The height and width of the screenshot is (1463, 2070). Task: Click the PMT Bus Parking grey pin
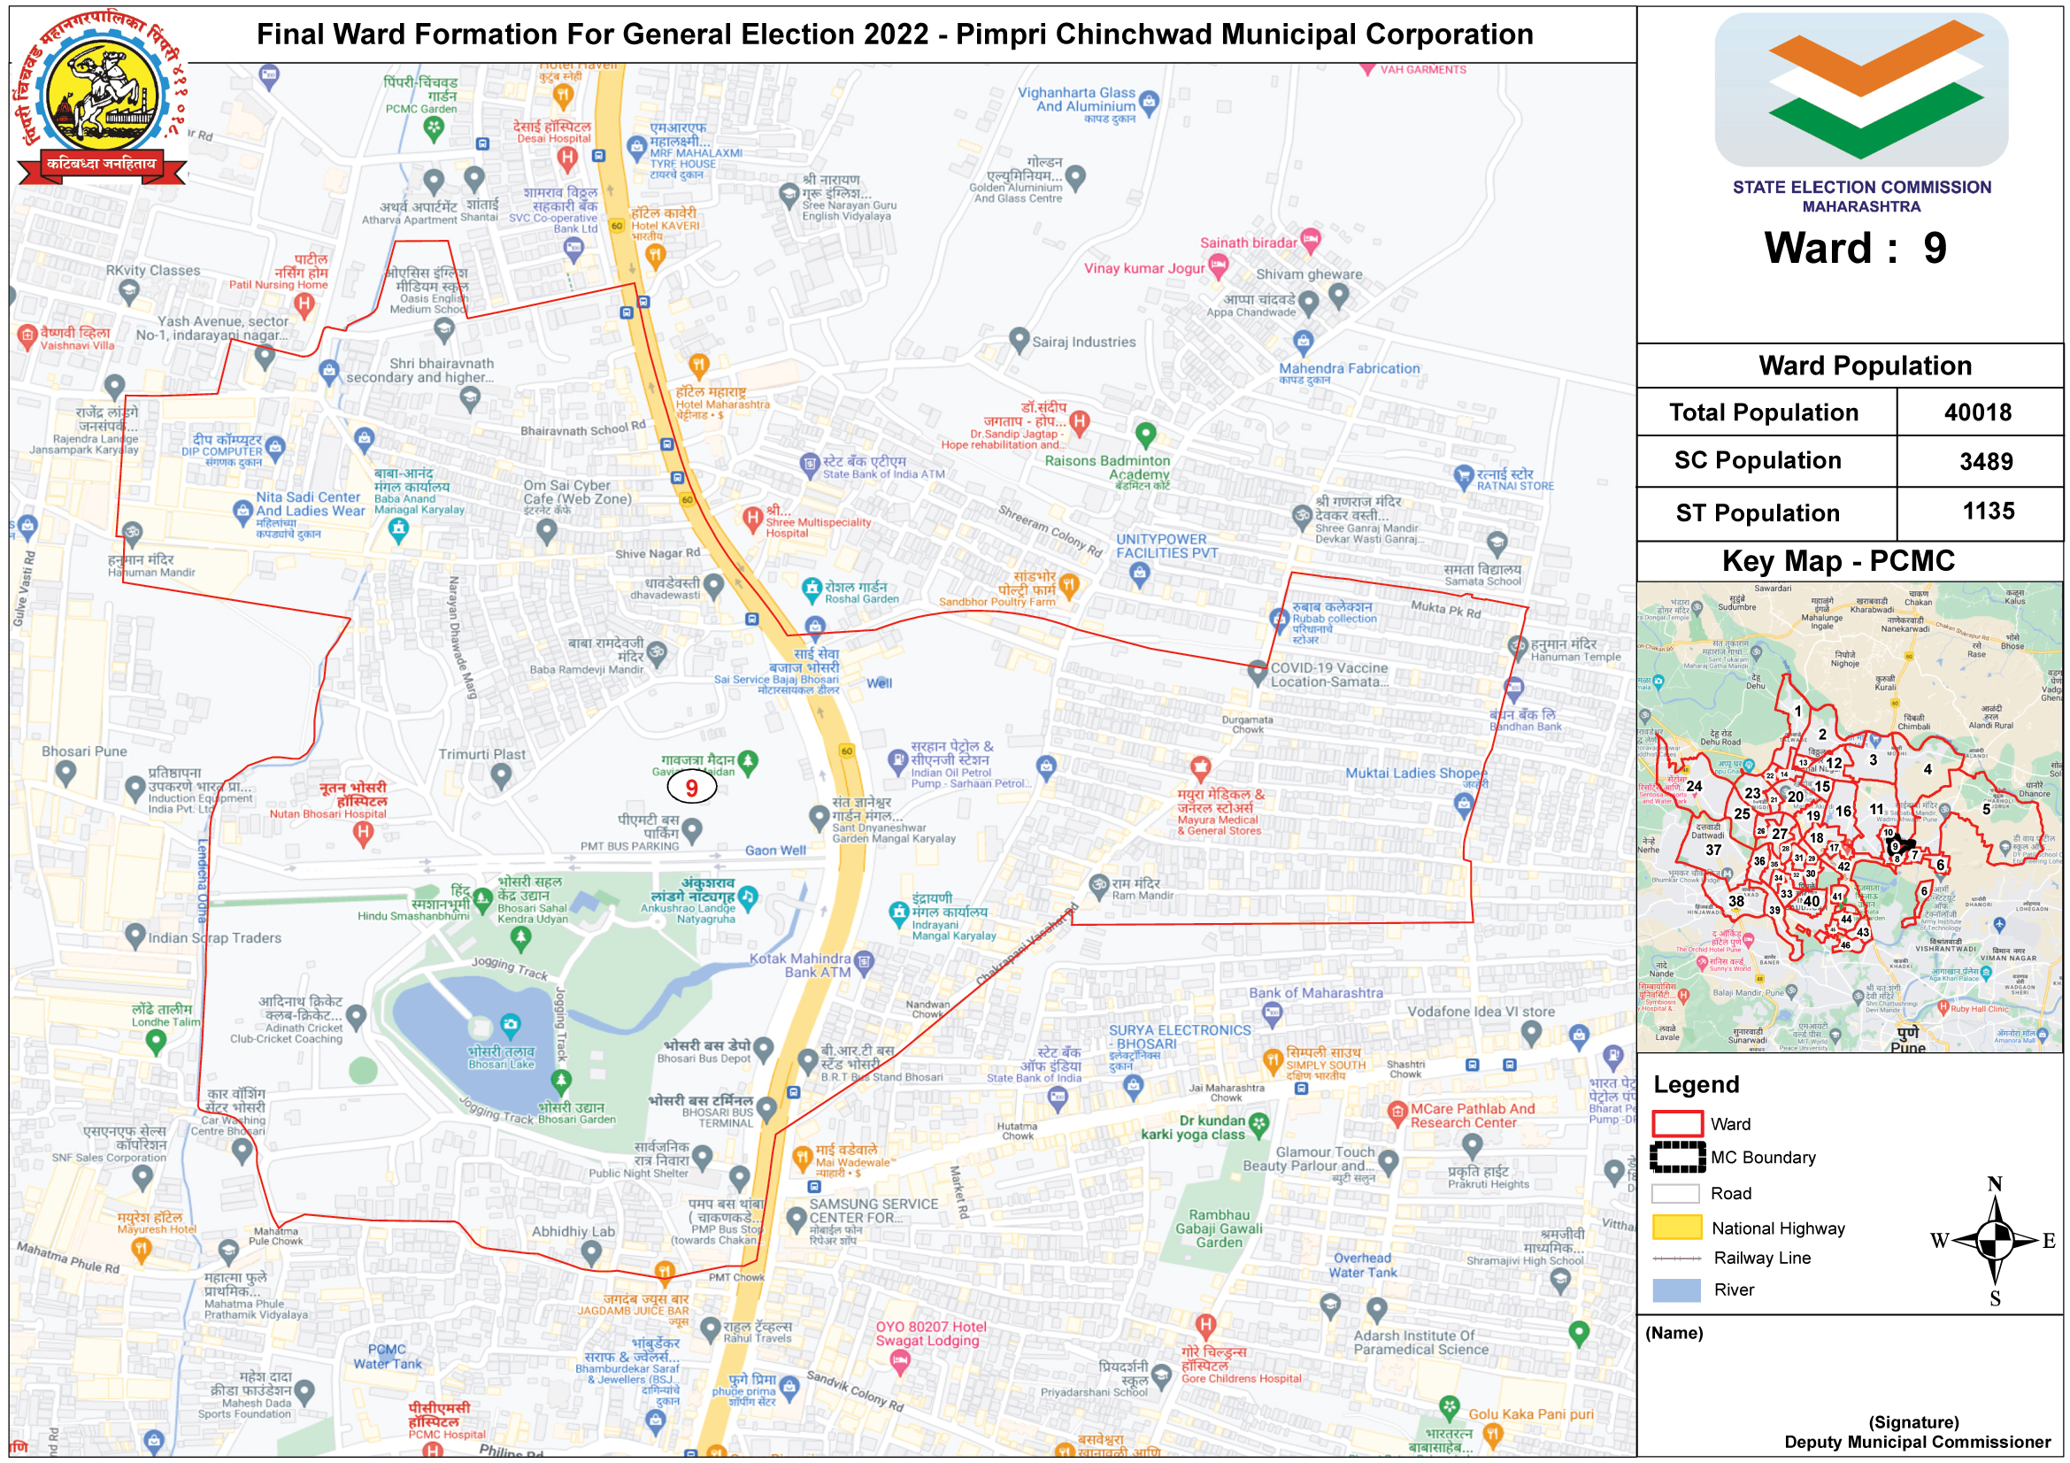(x=692, y=831)
